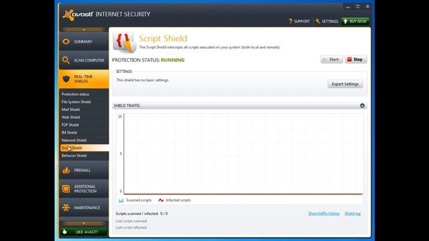
Task: Click the Buy Now button
Action: pos(355,21)
